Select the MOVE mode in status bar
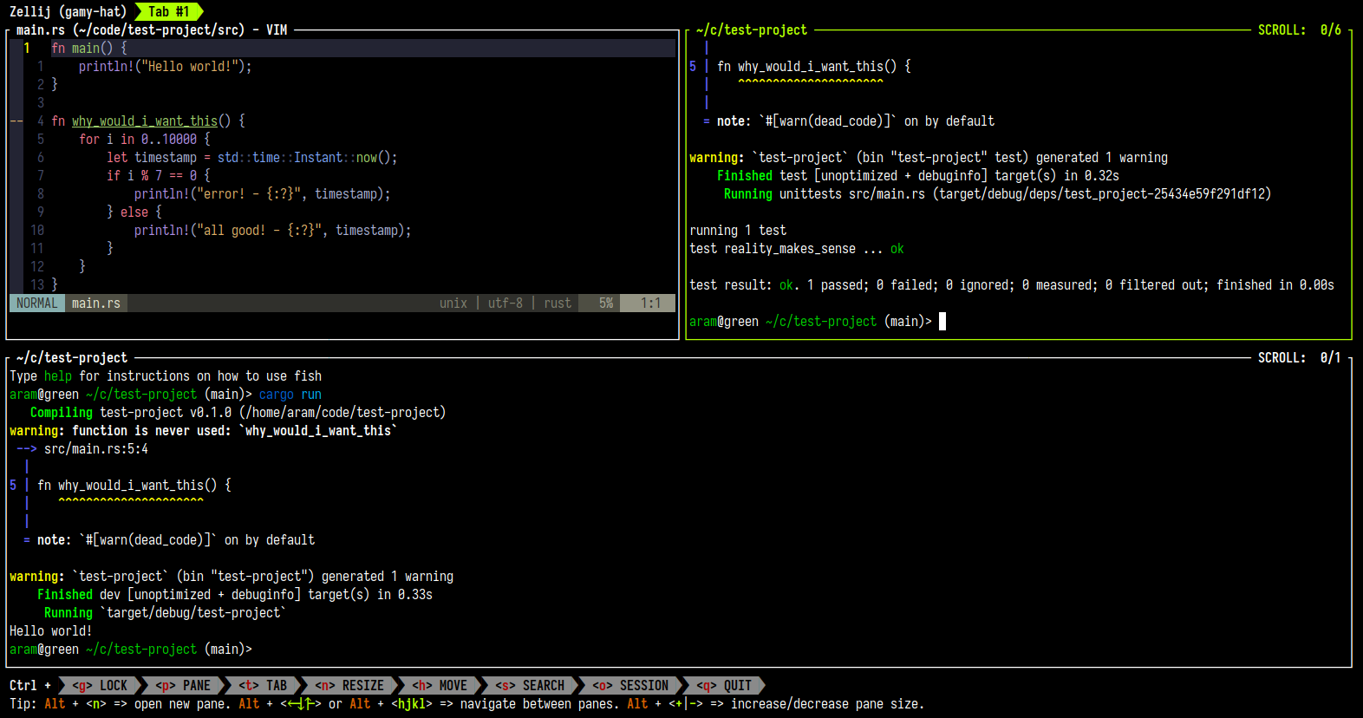This screenshot has height=718, width=1363. click(x=440, y=685)
